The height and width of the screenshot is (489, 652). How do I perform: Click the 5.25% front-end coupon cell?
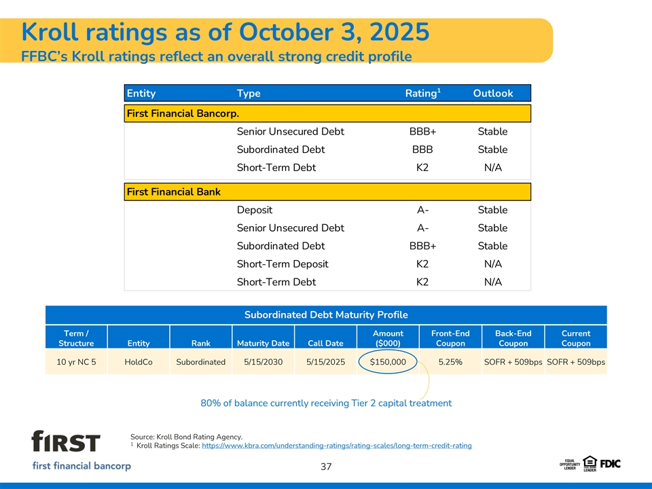pyautogui.click(x=450, y=362)
